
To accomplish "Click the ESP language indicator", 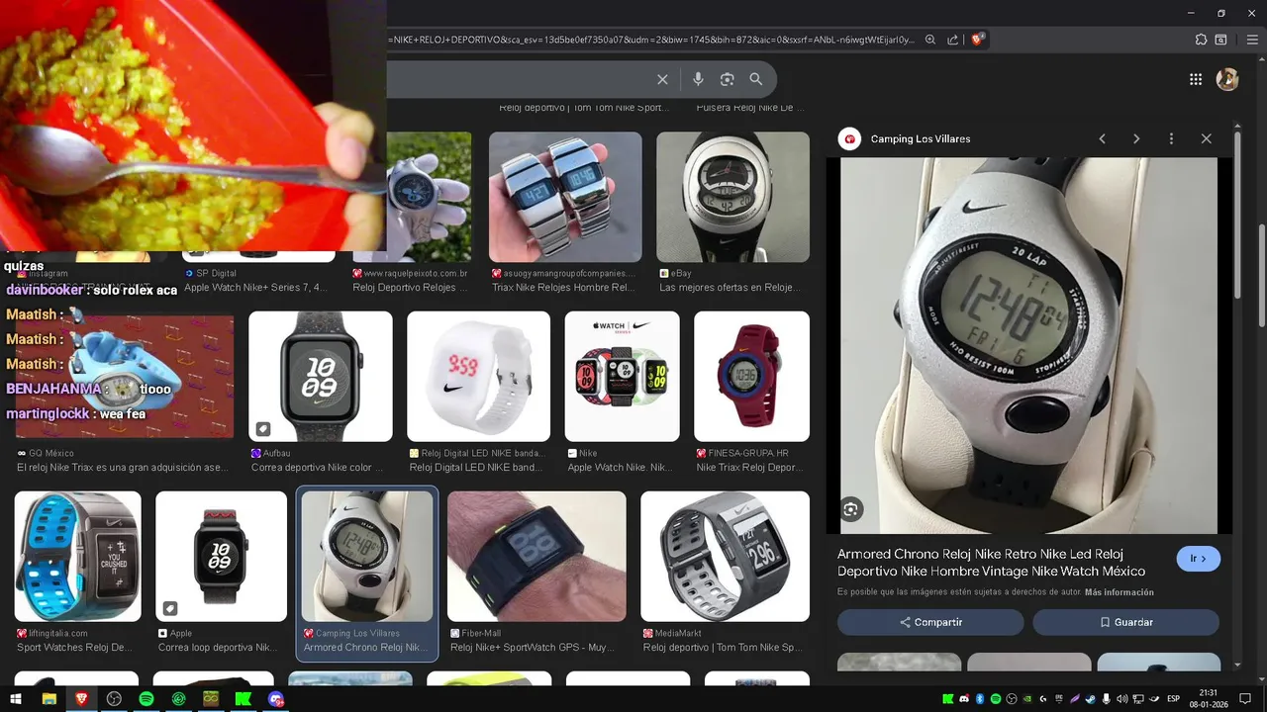I will tap(1174, 699).
